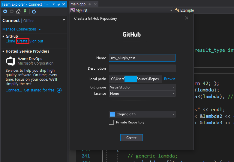Sign out of GitHub
The width and height of the screenshot is (234, 162).
coord(36,41)
